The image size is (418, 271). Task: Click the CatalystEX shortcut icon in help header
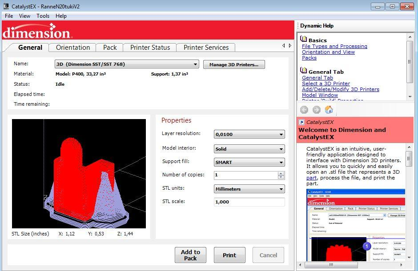pos(301,122)
